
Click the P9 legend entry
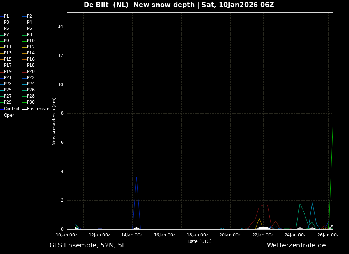(6, 41)
